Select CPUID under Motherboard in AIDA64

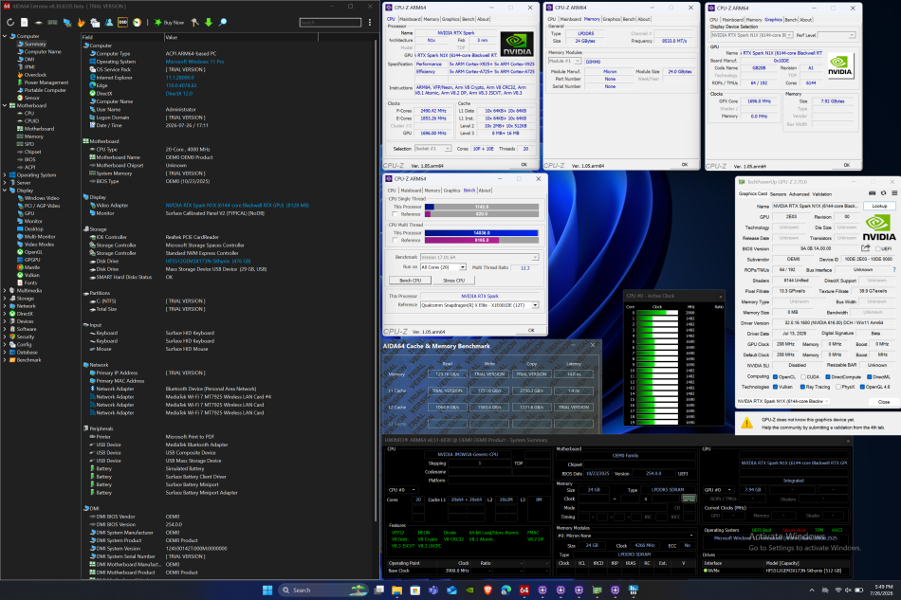31,121
